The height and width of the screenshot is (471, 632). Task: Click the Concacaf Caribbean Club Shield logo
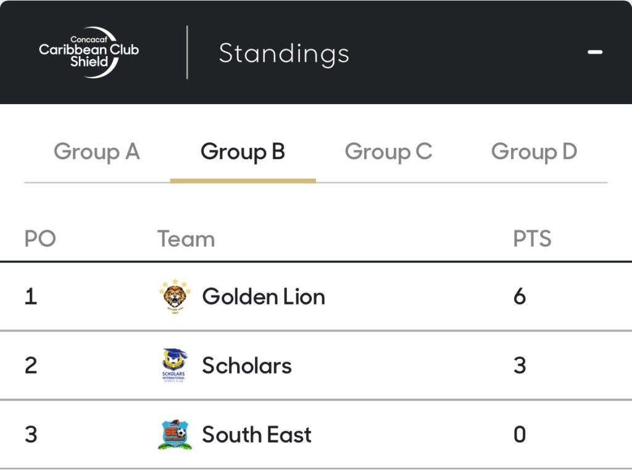[89, 52]
